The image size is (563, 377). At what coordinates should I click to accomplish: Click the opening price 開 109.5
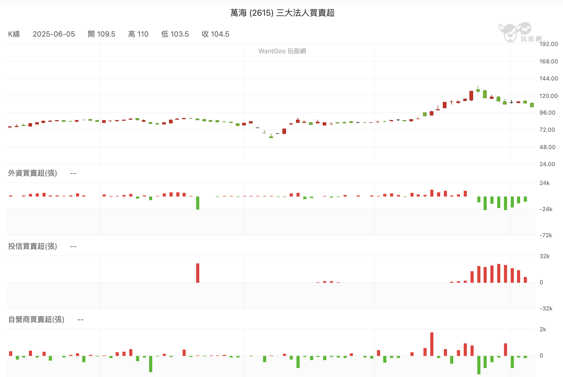click(101, 34)
